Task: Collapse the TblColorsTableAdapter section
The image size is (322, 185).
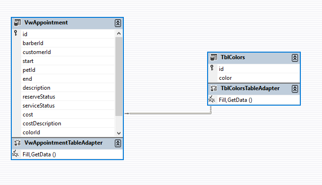Action: [295, 89]
